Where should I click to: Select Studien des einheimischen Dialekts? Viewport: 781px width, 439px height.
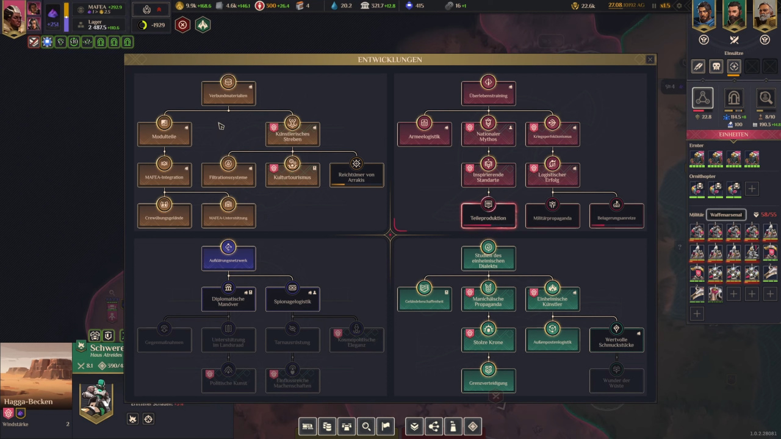[488, 258]
